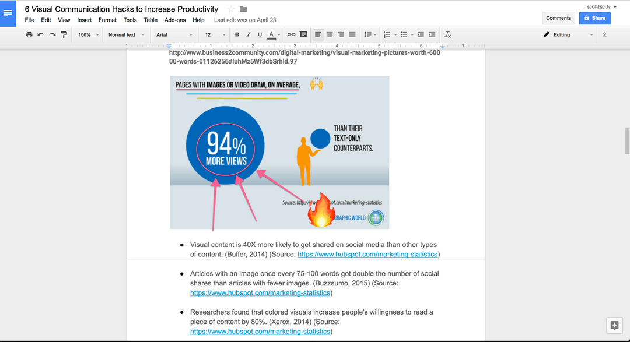Viewport: 630px width, 342px height.
Task: Open the View menu
Action: pyautogui.click(x=64, y=20)
